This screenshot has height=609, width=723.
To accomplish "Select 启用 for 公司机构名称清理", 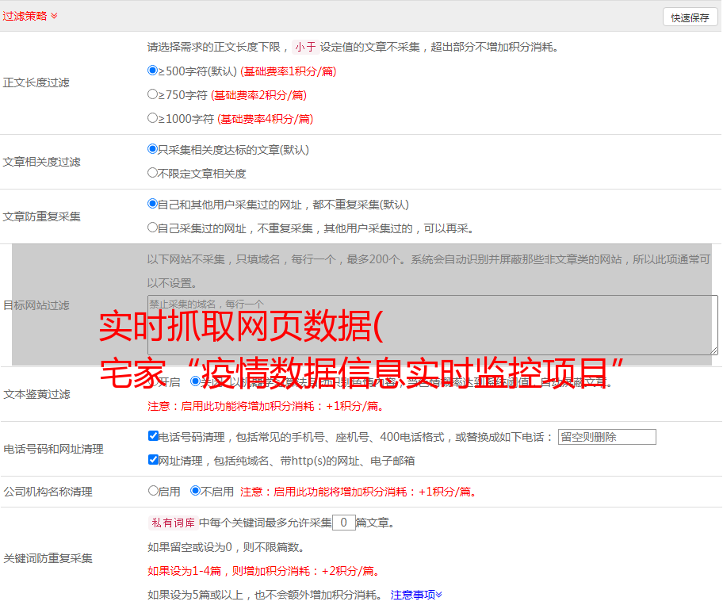I will click(x=153, y=491).
